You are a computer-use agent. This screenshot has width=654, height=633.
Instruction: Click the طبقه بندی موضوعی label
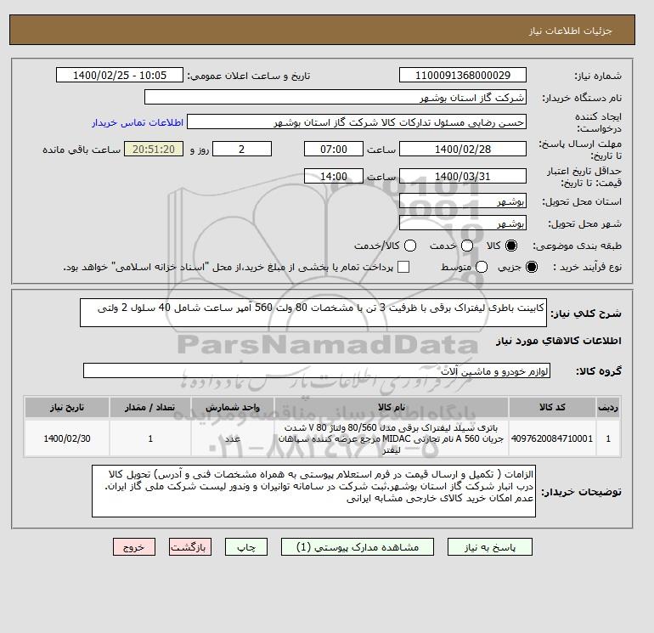578,246
